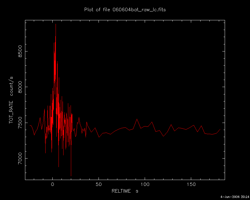Click the x-axis tick label '0'
This screenshot has width=250, height=200.
tap(52, 184)
